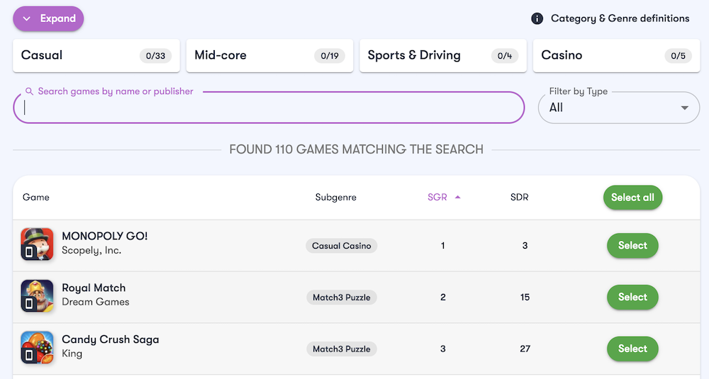Select the Candy Crush Saga game

[x=632, y=349]
